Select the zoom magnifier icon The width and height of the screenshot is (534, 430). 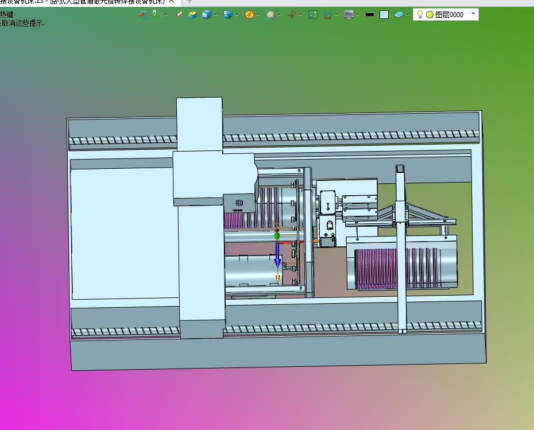[x=270, y=15]
